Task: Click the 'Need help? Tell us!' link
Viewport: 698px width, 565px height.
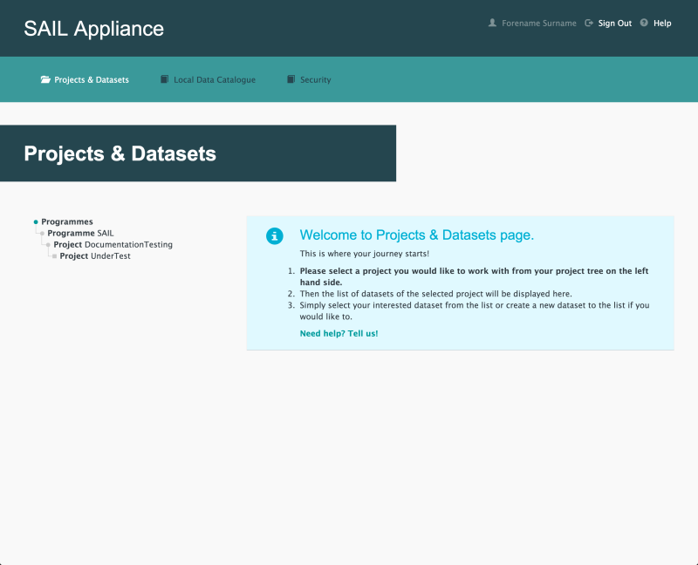Action: click(339, 334)
